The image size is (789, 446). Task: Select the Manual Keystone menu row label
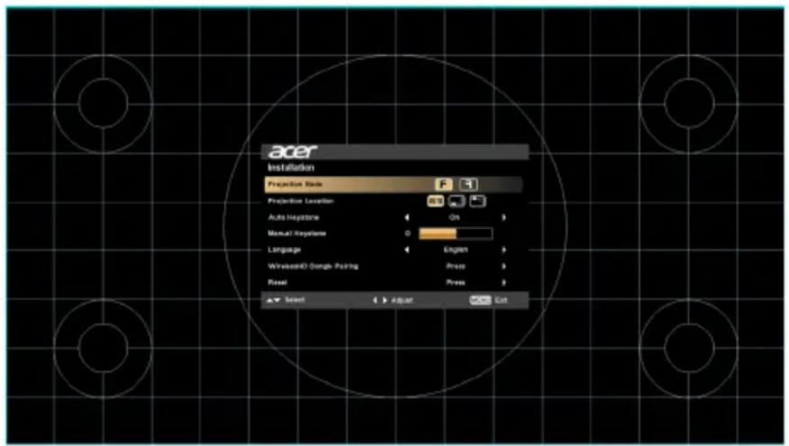tap(297, 233)
